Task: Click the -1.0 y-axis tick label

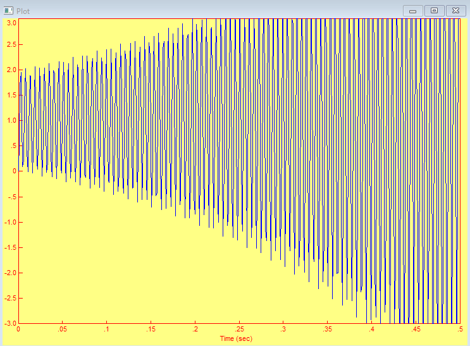Action: click(9, 222)
